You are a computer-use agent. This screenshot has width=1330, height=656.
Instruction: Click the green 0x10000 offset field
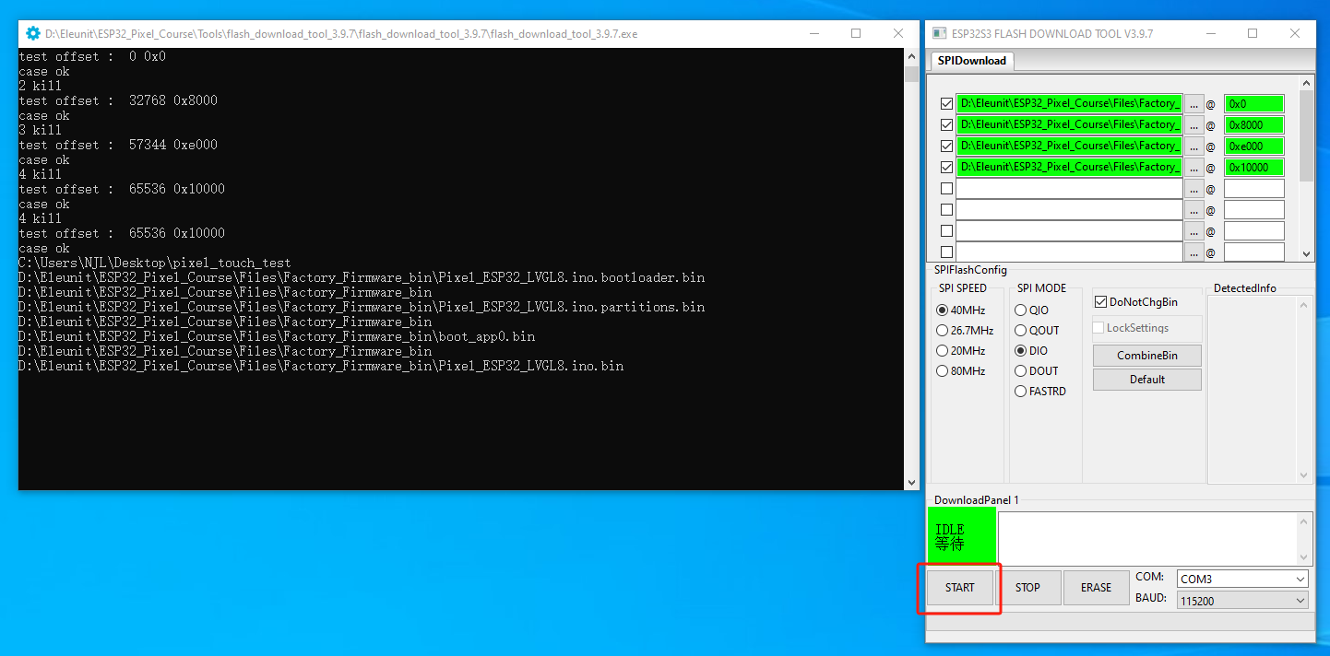(x=1254, y=168)
